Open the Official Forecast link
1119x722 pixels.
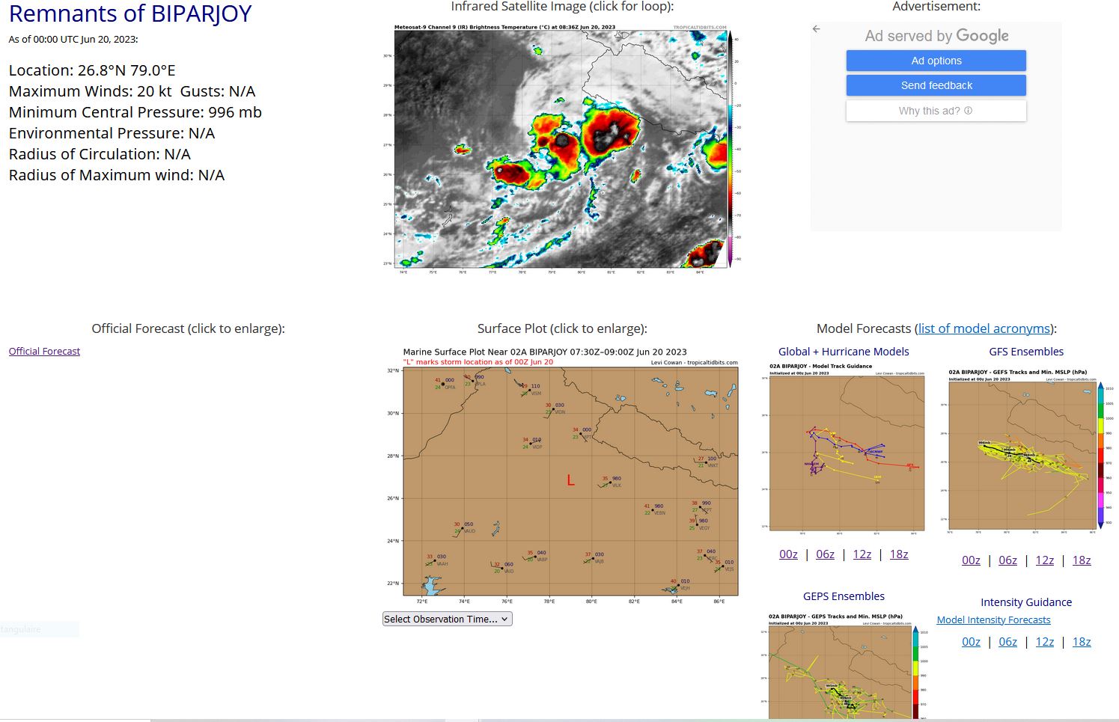pyautogui.click(x=44, y=351)
